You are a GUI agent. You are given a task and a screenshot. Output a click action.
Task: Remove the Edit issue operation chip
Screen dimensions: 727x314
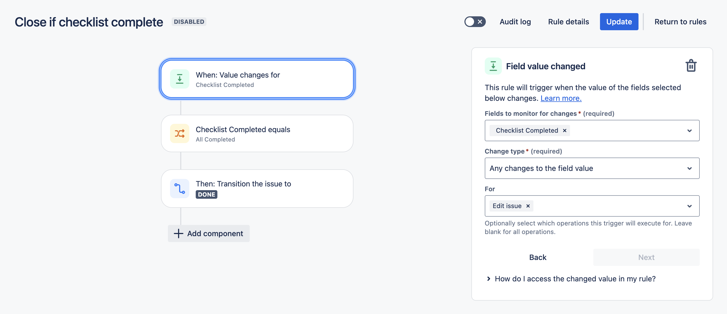[528, 206]
